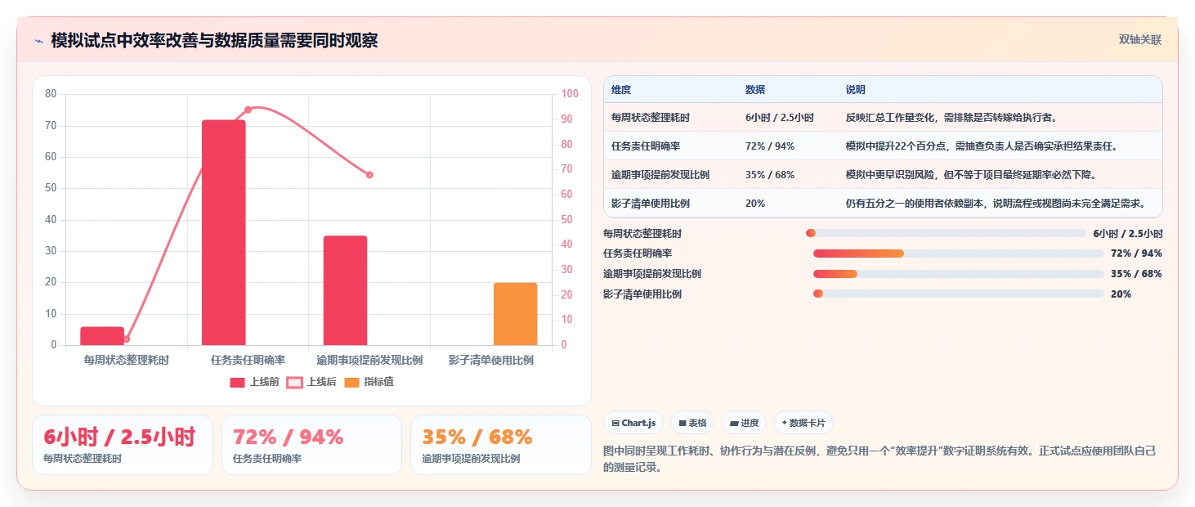1195x507 pixels.
Task: Click the footer paragraph starting 图中同时呈现
Action: point(879,459)
